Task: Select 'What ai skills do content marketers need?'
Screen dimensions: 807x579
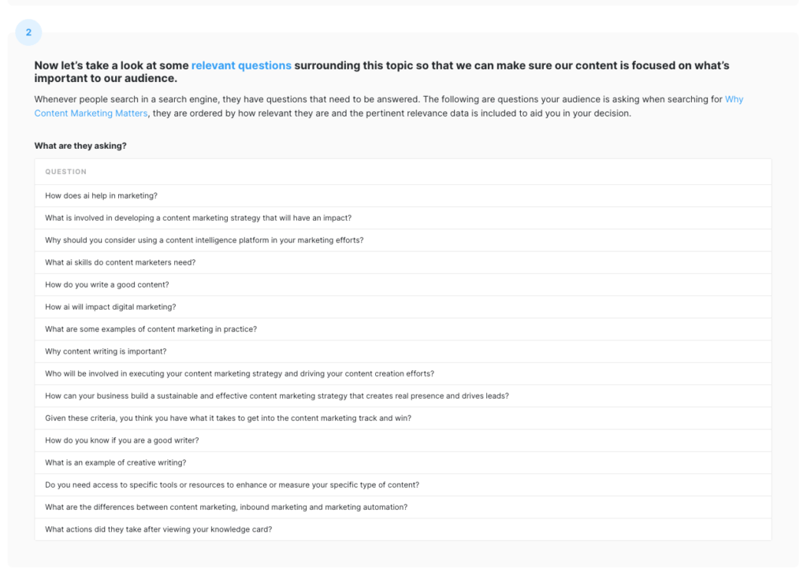Action: pos(120,262)
